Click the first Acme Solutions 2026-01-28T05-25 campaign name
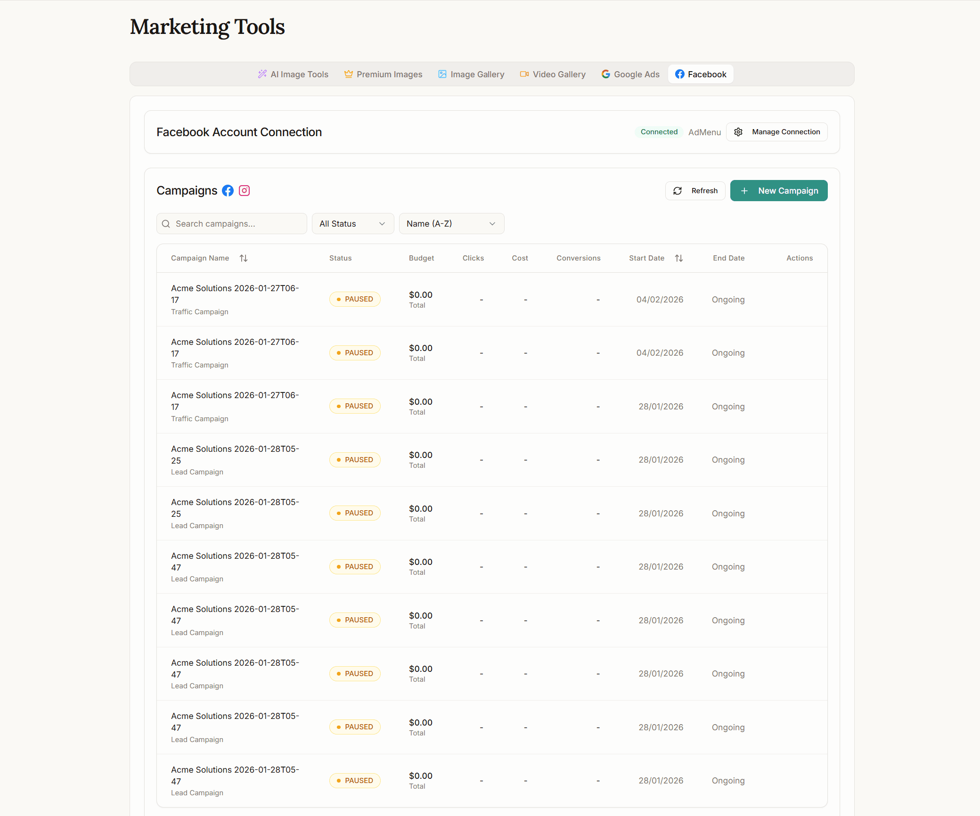The width and height of the screenshot is (980, 816). point(235,455)
